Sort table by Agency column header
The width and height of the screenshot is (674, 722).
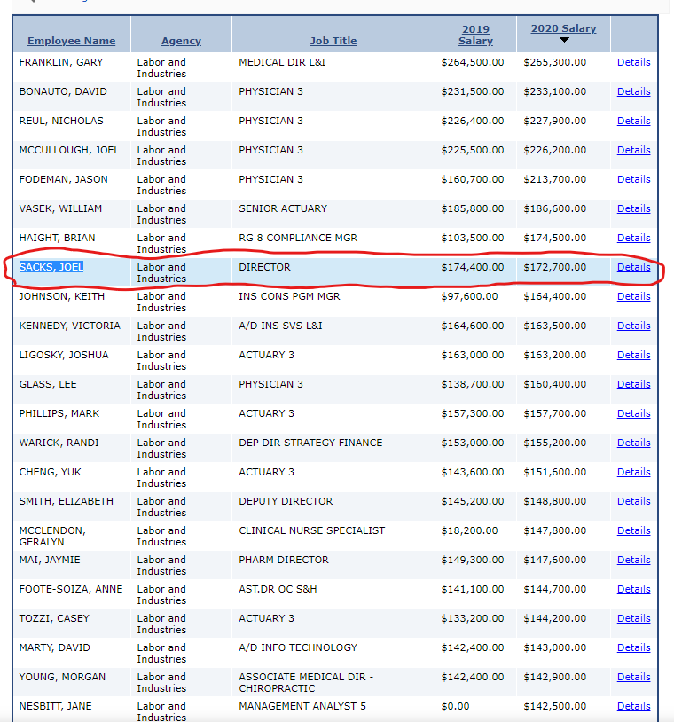(181, 41)
